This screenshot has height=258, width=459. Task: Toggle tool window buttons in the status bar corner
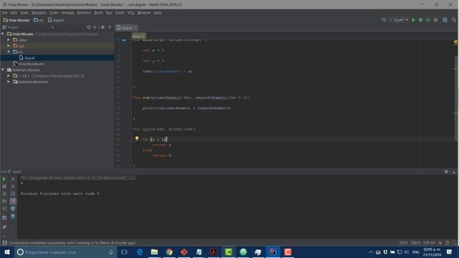click(4, 243)
